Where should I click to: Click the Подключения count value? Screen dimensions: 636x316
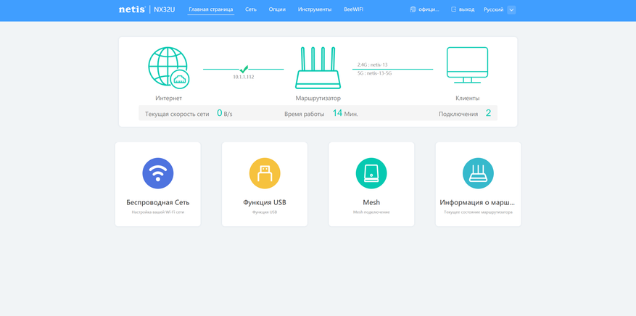[x=488, y=113]
